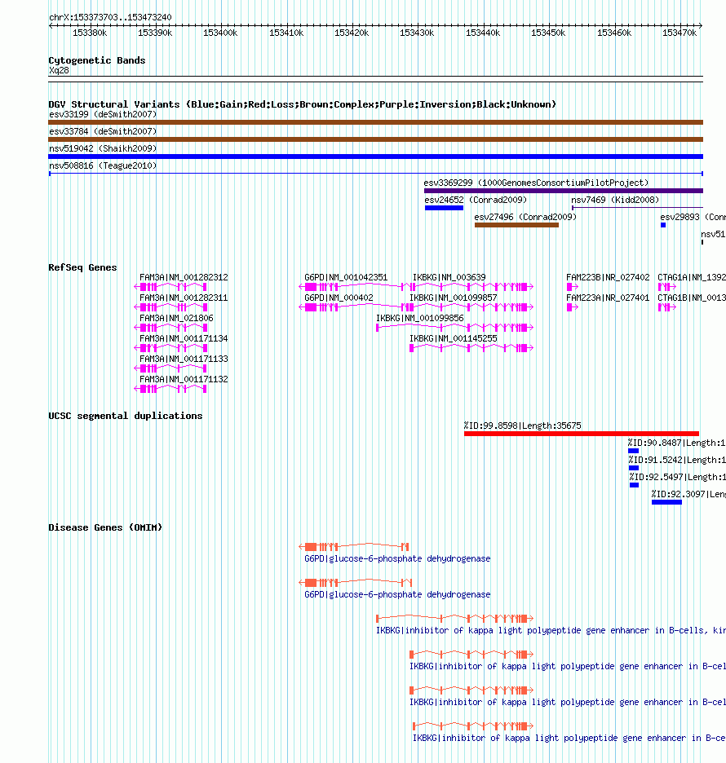Select the RefSeq Genes track title
The height and width of the screenshot is (763, 726).
pos(82,267)
